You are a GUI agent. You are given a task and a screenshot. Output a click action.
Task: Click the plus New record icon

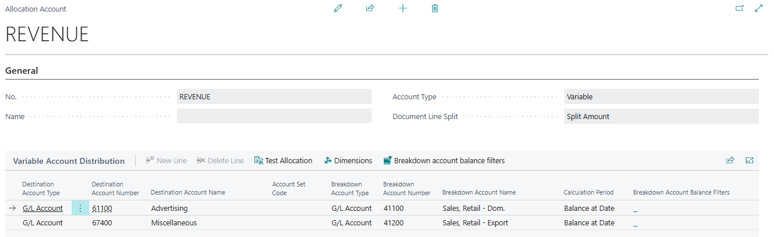pyautogui.click(x=402, y=9)
